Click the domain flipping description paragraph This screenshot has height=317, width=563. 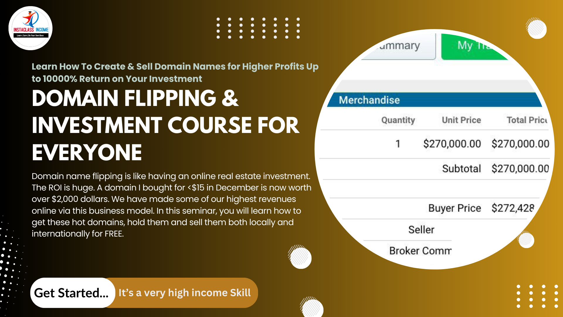point(172,205)
